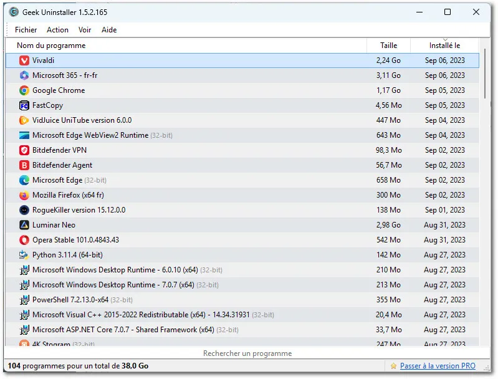Click the 3,11 Go size value
Image resolution: width=498 pixels, height=379 pixels.
388,75
